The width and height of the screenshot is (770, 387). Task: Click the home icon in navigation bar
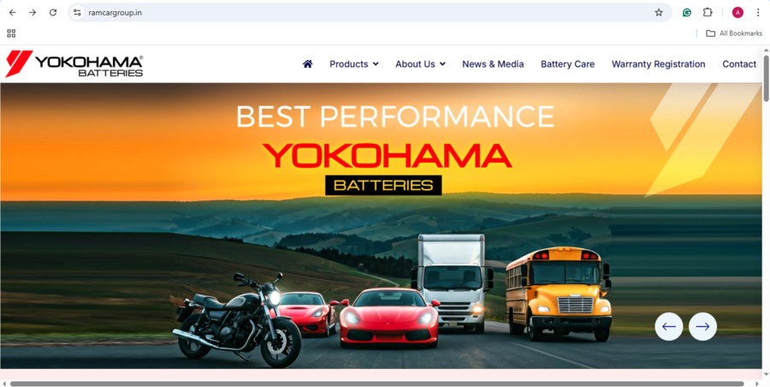pyautogui.click(x=307, y=64)
